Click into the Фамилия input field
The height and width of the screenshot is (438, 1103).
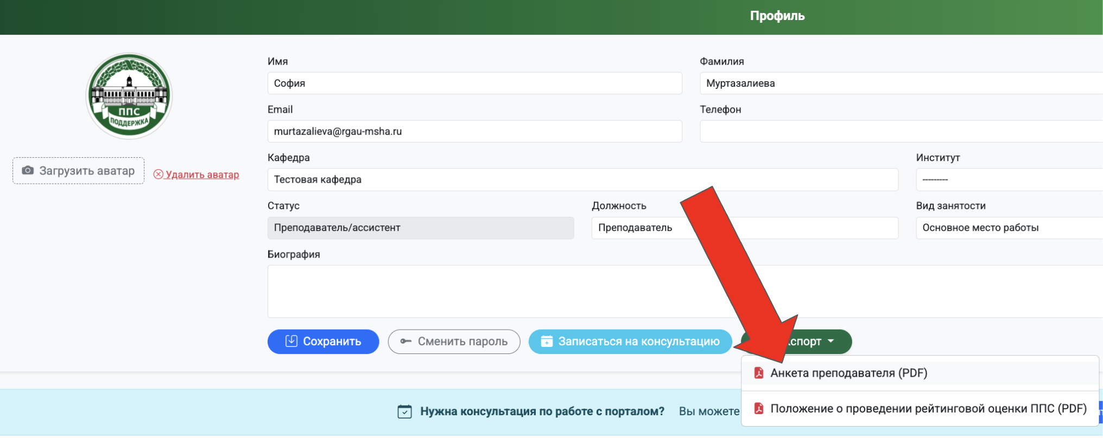[901, 83]
